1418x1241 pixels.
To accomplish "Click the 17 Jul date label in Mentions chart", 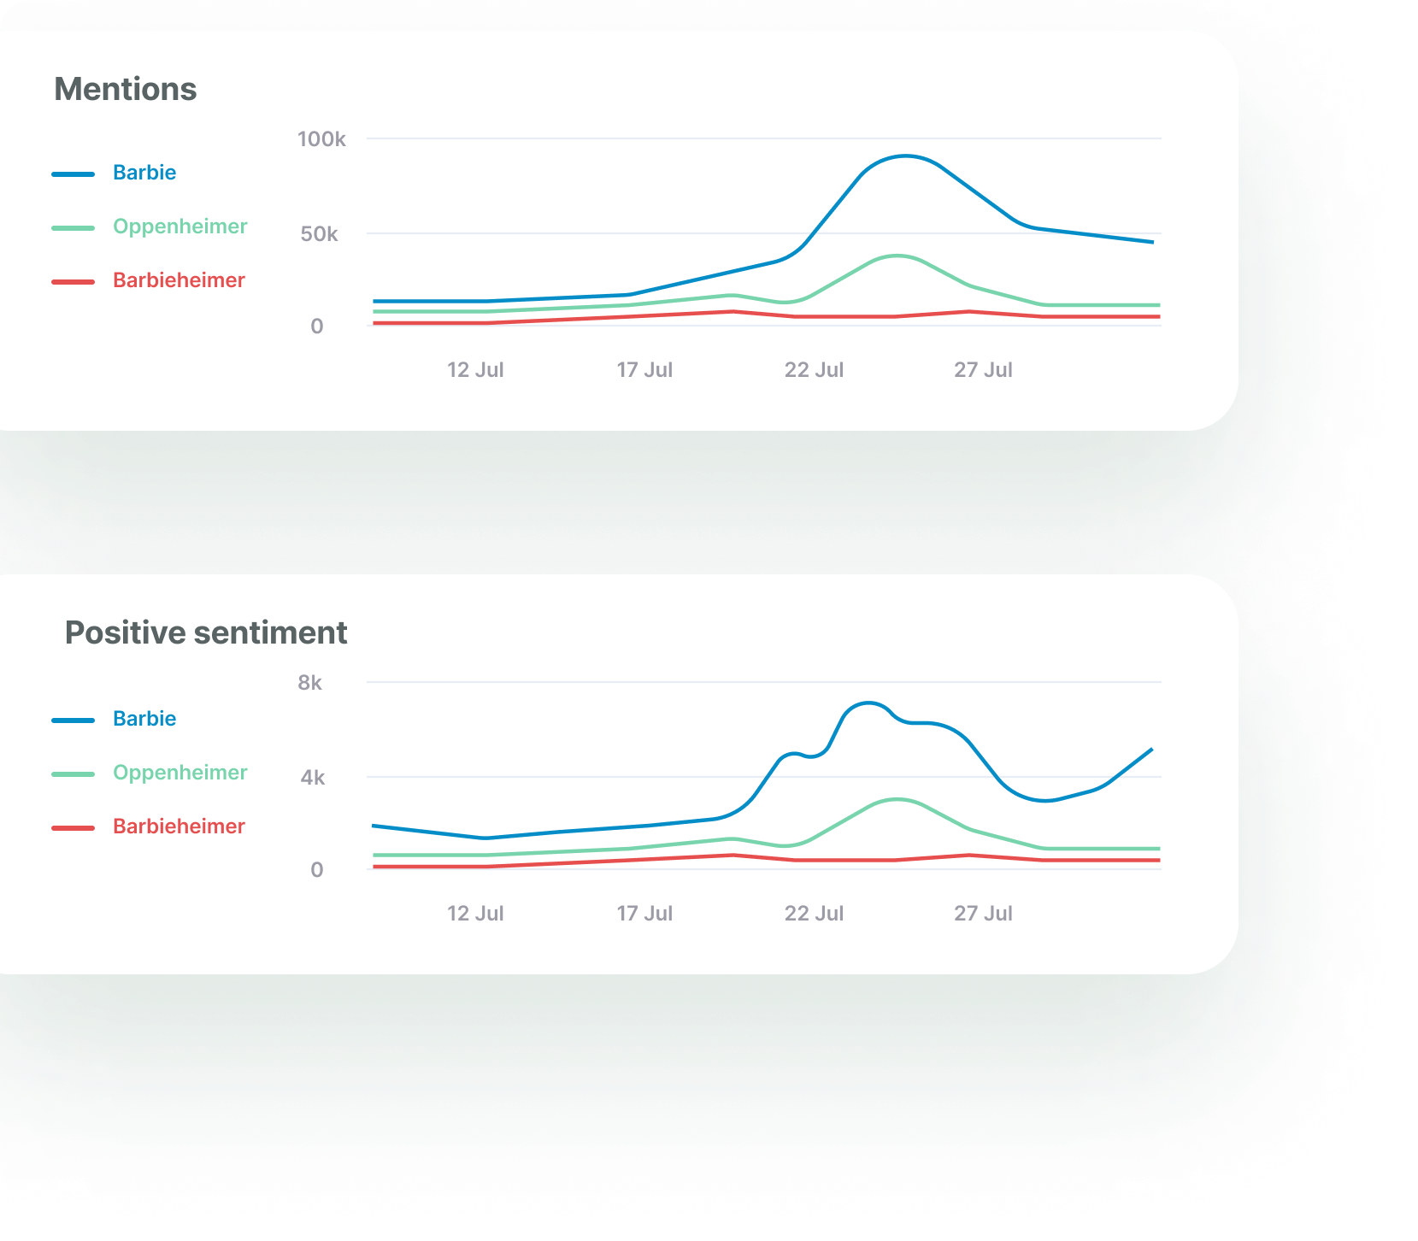I will coord(644,370).
